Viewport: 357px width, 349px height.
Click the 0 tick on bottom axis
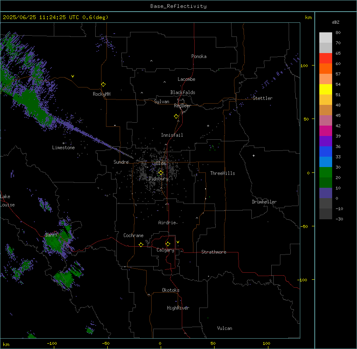pos(160,343)
